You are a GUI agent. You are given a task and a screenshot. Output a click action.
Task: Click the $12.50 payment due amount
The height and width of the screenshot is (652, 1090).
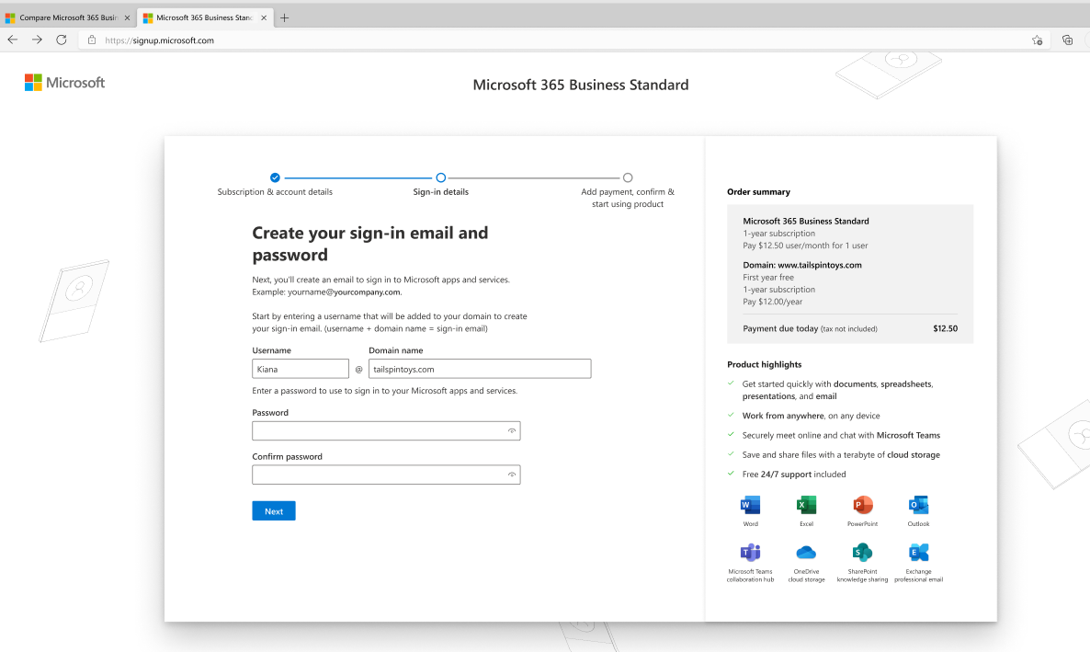(x=946, y=328)
